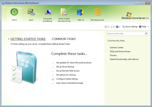This screenshot has height=107, width=152.
Task: Expand the Help dropdown arrow
Action: [x=148, y=27]
